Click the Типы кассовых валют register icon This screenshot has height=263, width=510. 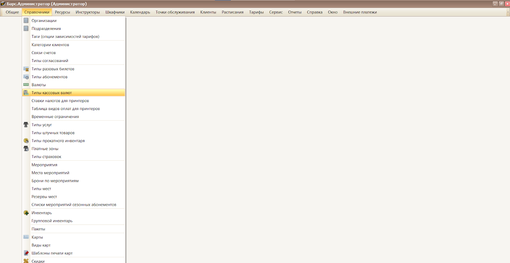coord(26,93)
